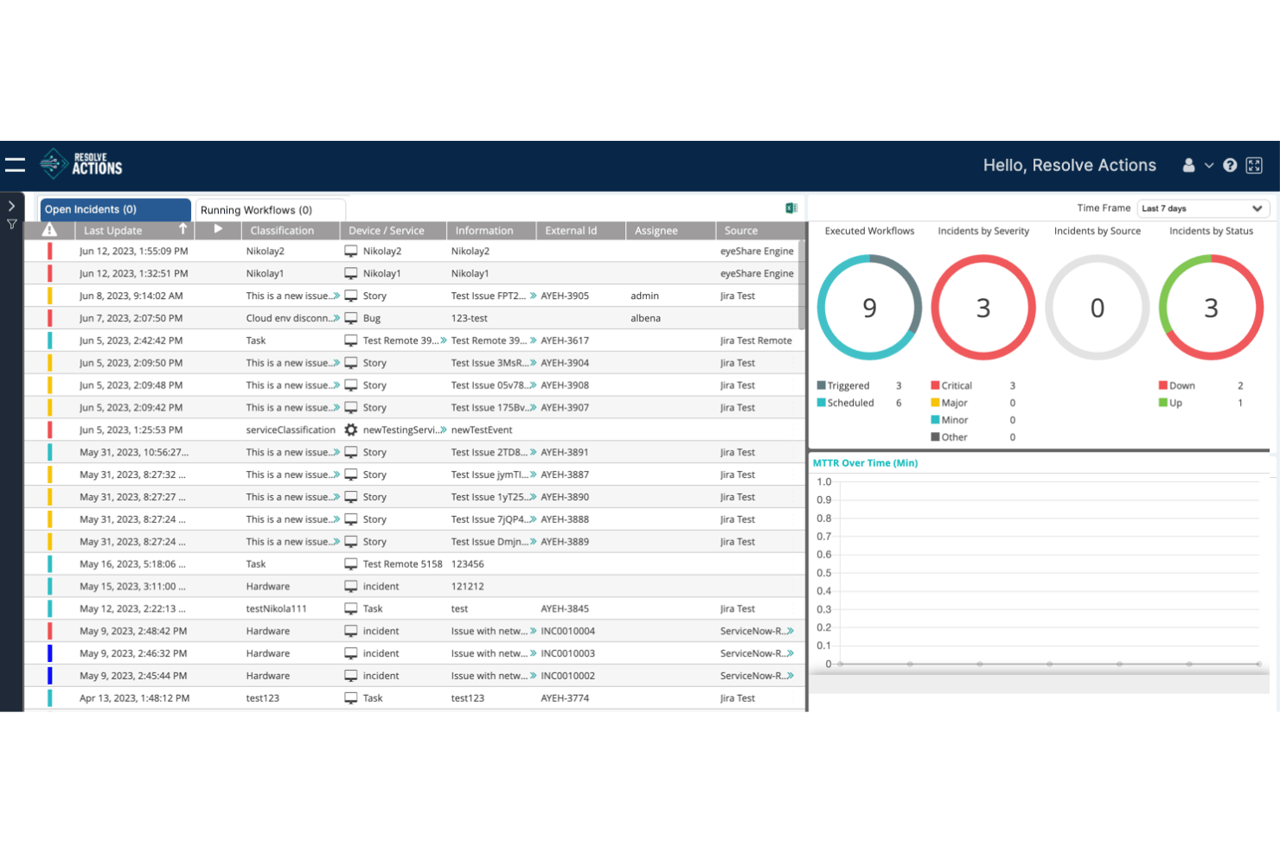Select the AYEH-3617 external id cell
Image resolution: width=1280 pixels, height=853 pixels.
coord(565,341)
